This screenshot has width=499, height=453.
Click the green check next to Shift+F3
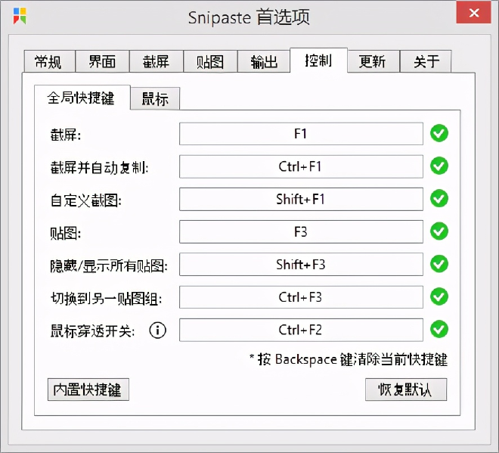pyautogui.click(x=439, y=264)
